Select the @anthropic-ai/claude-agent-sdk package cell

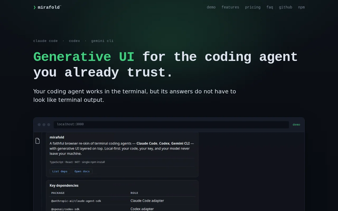(76, 201)
